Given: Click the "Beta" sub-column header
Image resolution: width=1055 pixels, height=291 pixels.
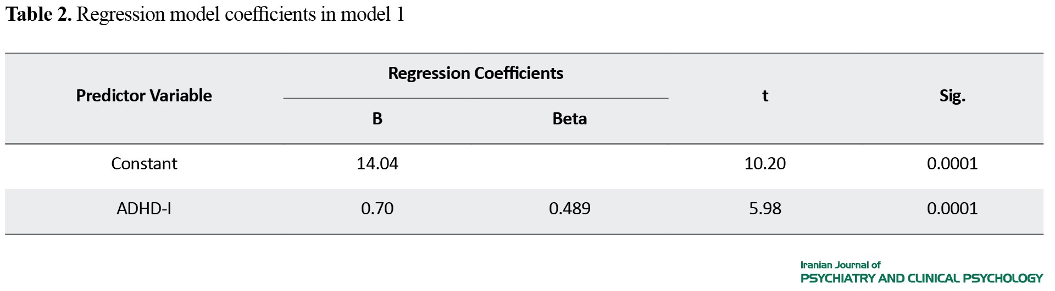Looking at the screenshot, I should [x=569, y=119].
